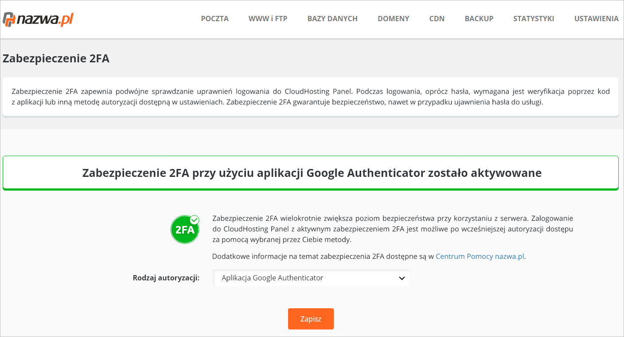Click the Rodzaj autoryzacji label

tap(166, 278)
